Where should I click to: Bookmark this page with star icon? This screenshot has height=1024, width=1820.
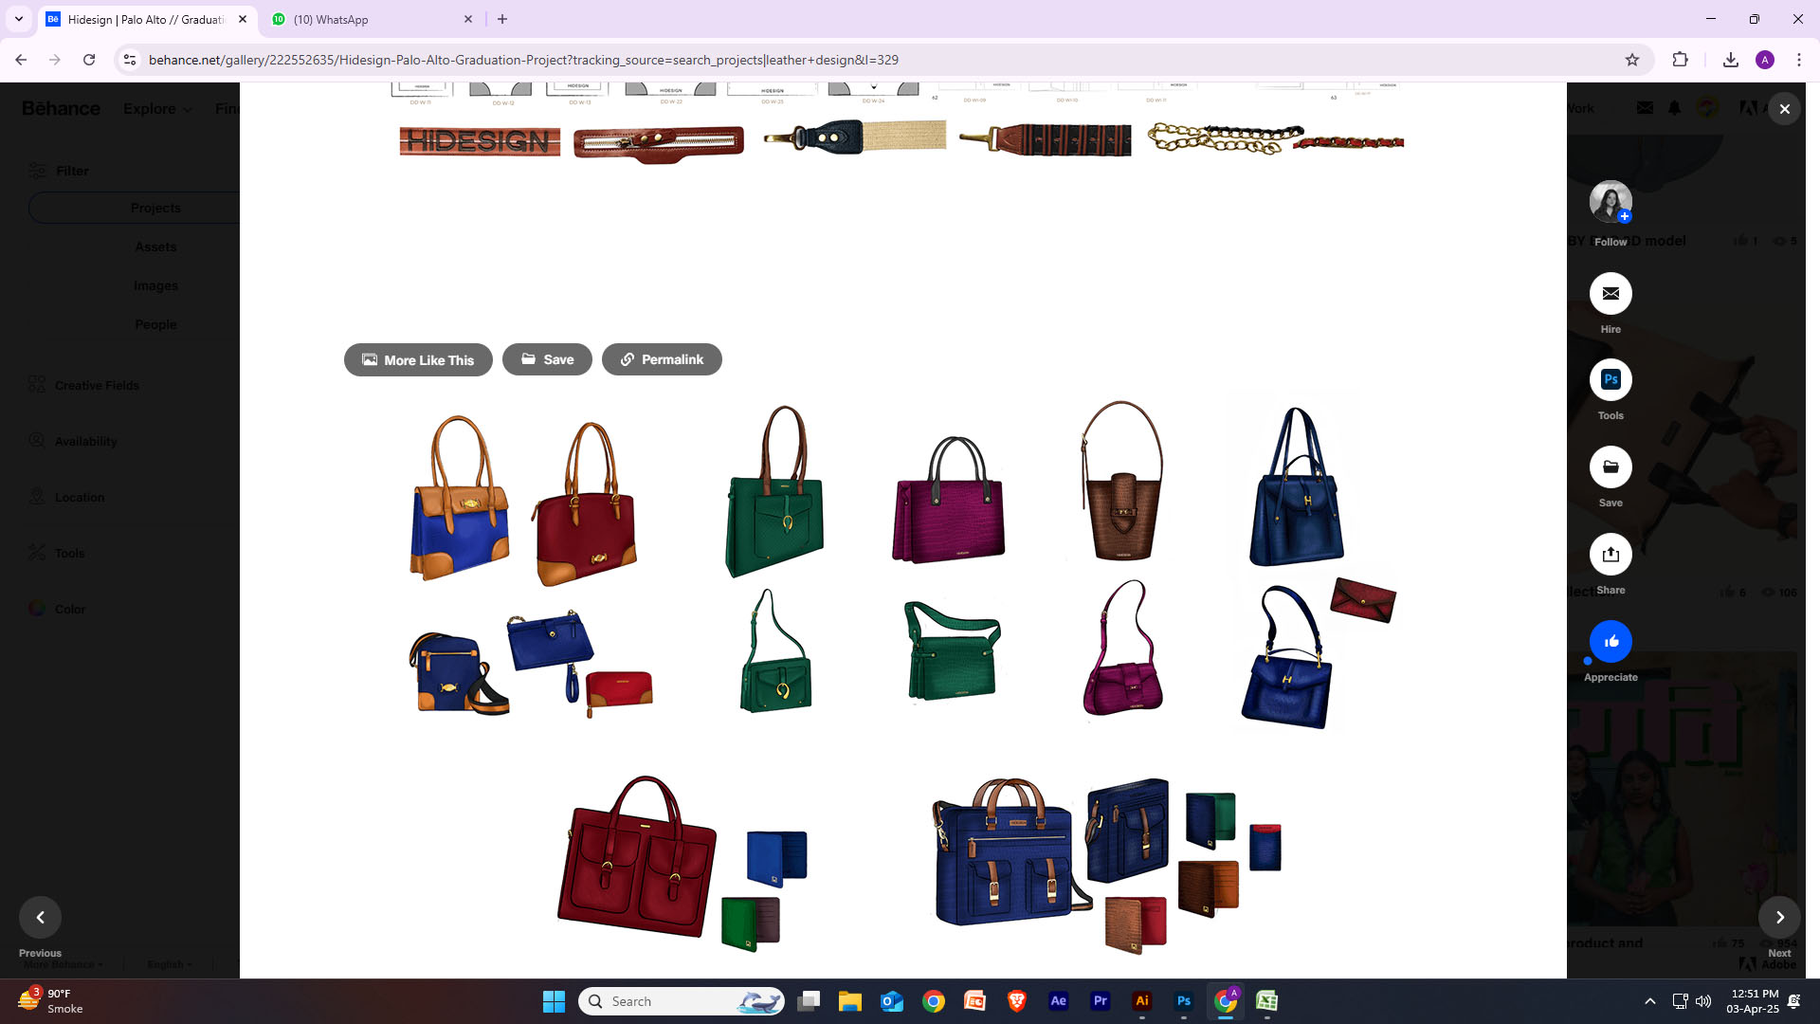pyautogui.click(x=1631, y=60)
